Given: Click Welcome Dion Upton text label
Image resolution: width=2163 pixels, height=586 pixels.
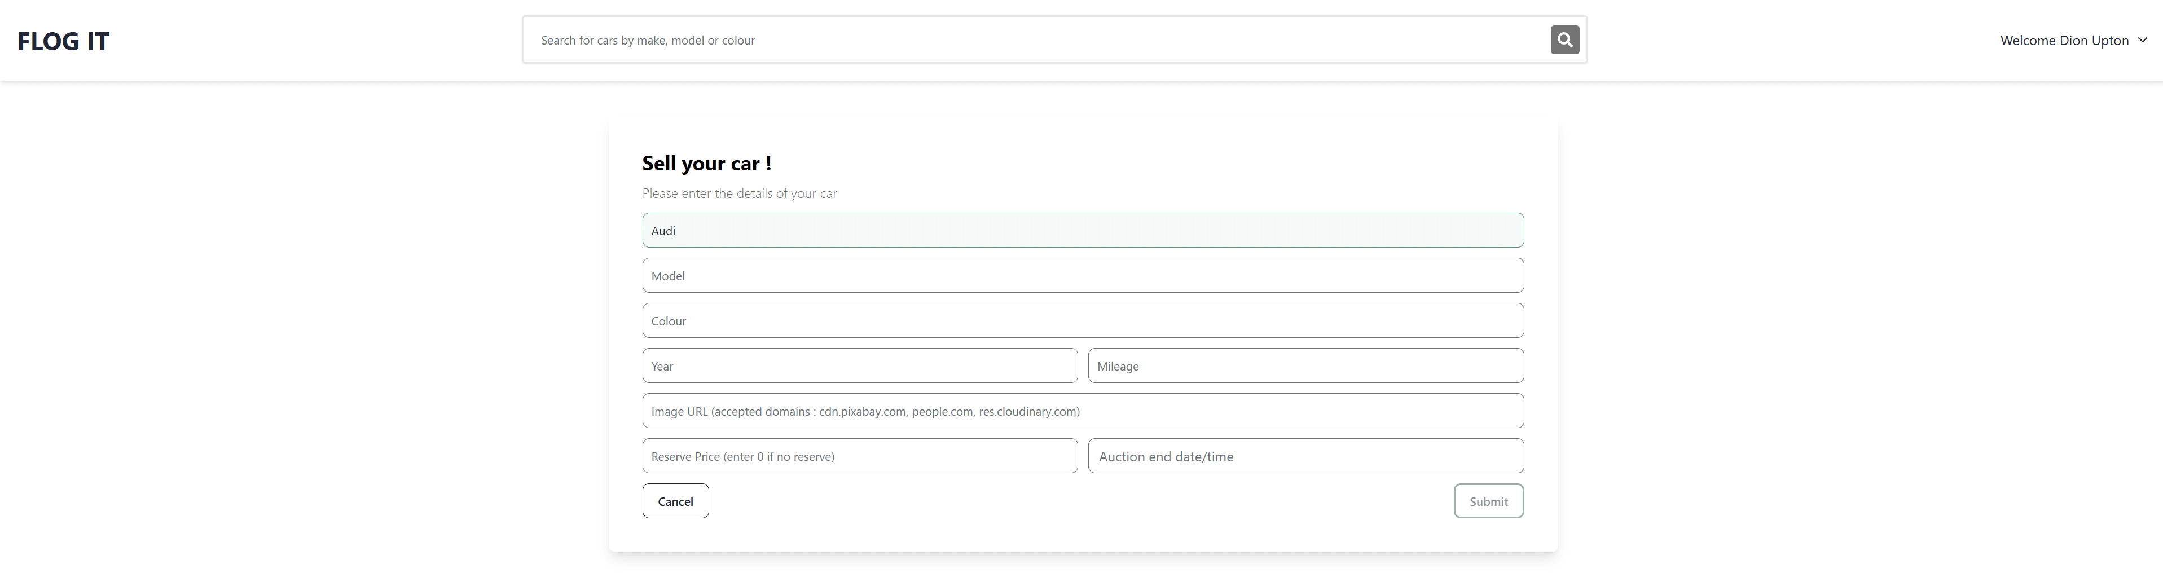Looking at the screenshot, I should point(2065,39).
